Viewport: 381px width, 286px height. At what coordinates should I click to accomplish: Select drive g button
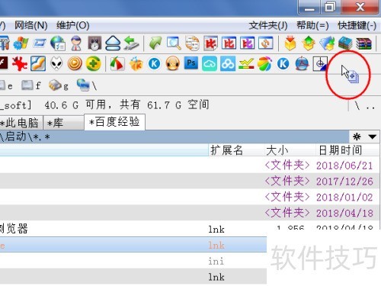click(x=59, y=85)
